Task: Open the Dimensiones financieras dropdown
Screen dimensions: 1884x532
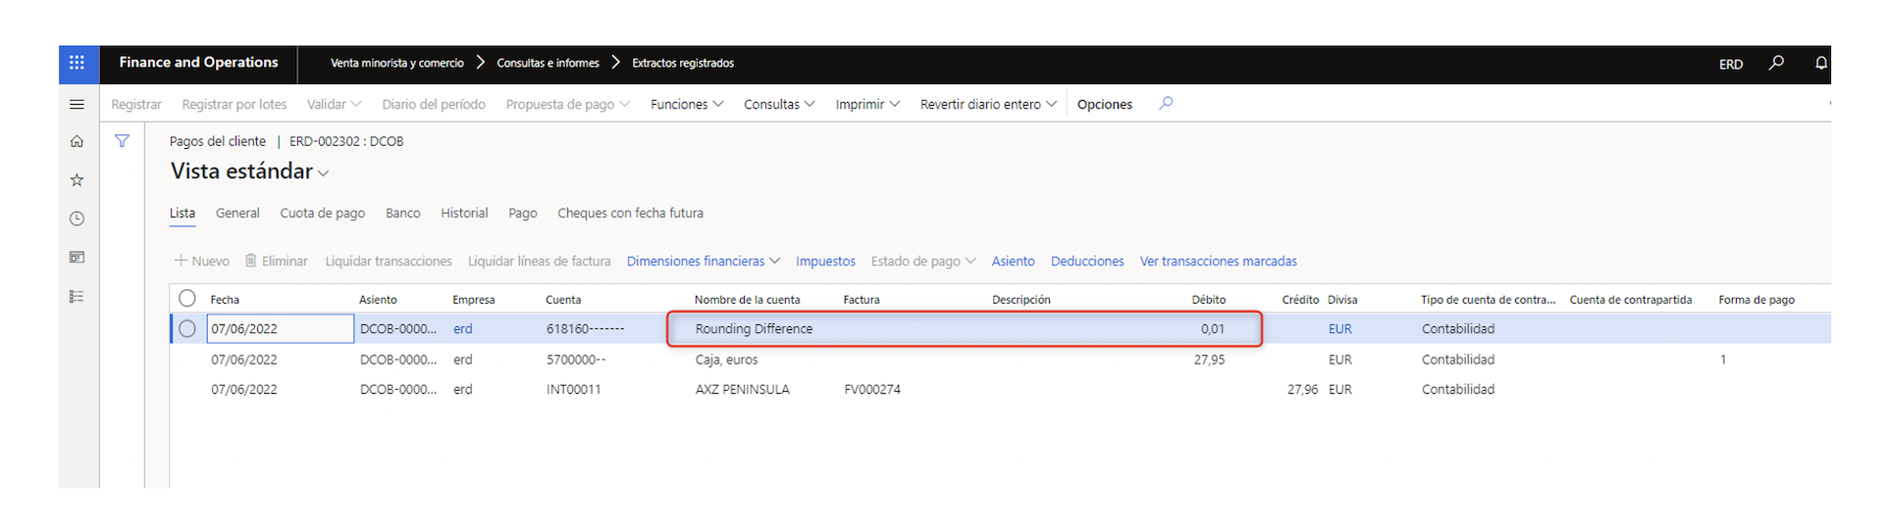Action: point(704,261)
